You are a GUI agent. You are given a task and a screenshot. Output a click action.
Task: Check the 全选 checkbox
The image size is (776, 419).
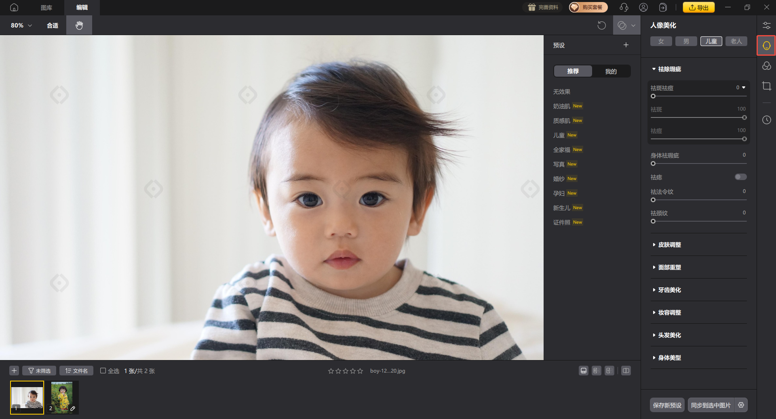click(103, 371)
